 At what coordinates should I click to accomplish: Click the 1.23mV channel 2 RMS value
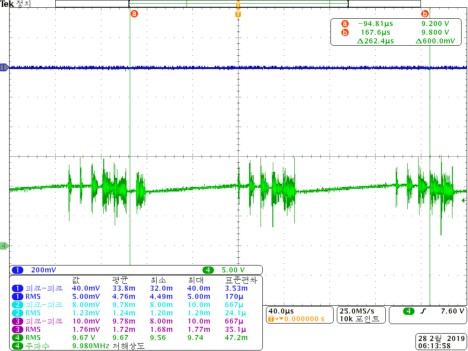pyautogui.click(x=86, y=313)
